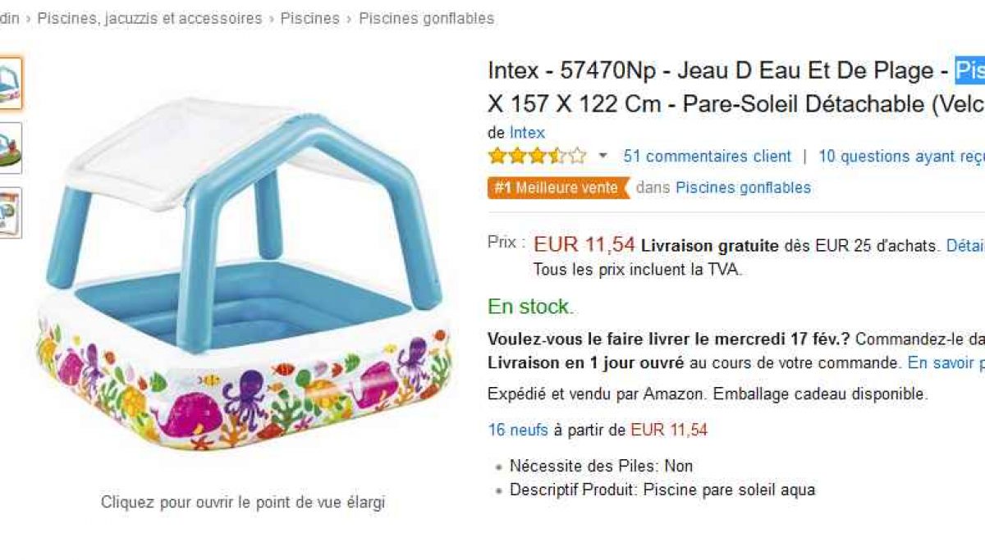This screenshot has width=985, height=560.
Task: Go to Piscines, jacuzzis et accessoires breadcrumb
Action: (149, 18)
